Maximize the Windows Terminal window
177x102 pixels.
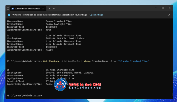[163, 8]
